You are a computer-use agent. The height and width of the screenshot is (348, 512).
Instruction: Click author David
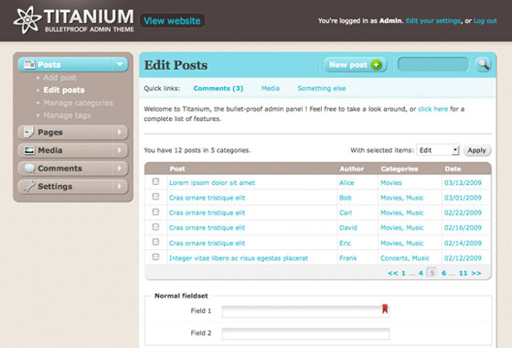click(x=348, y=228)
